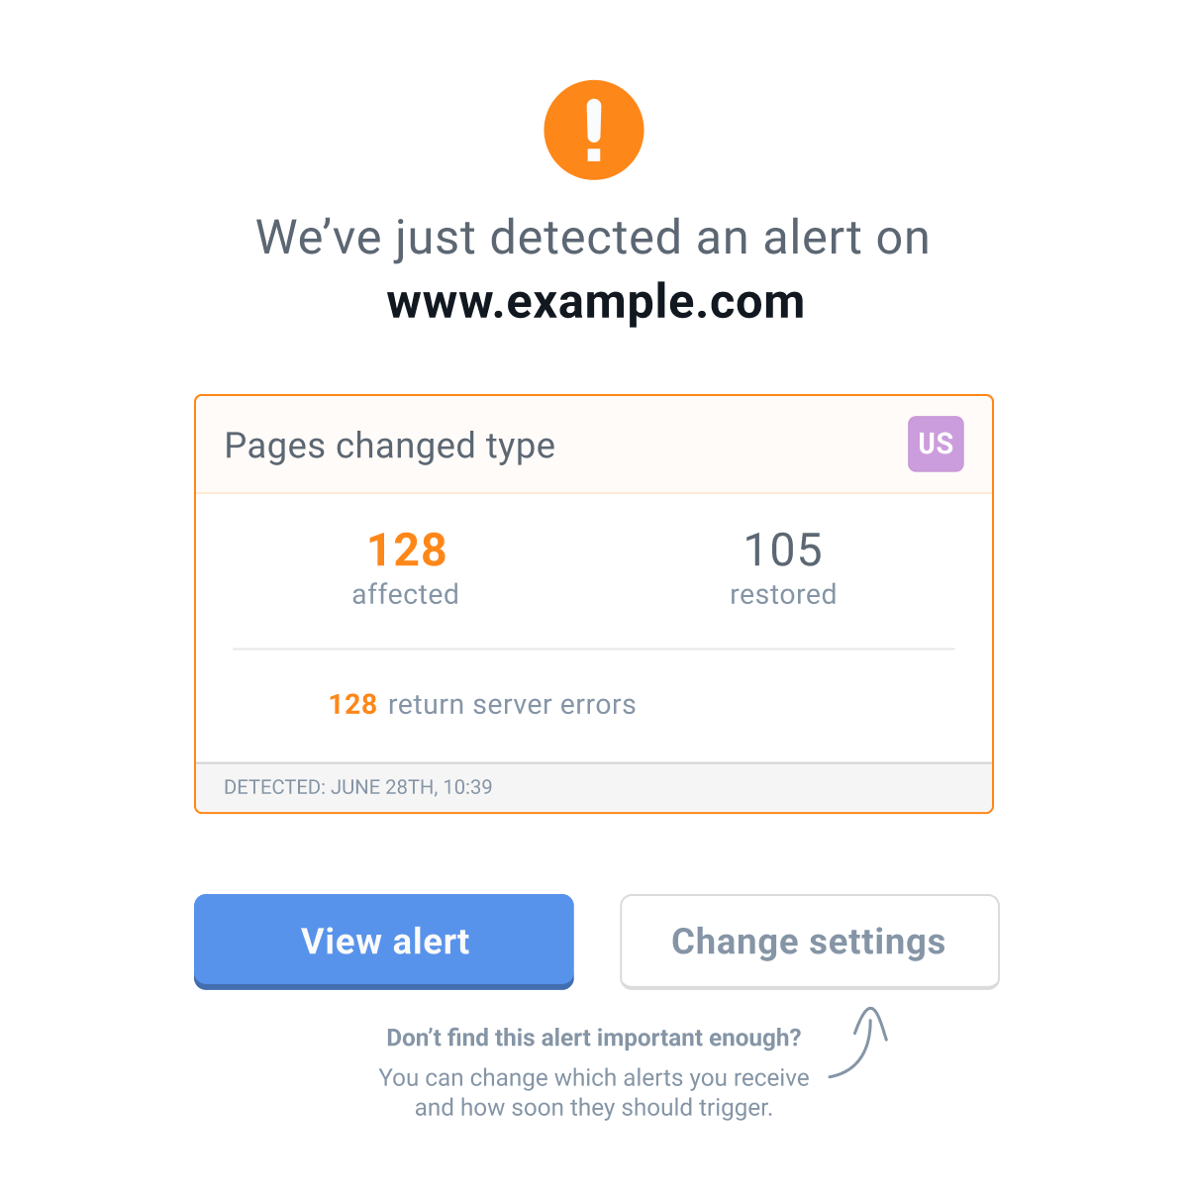Screen dimensions: 1188x1200
Task: Click the affected label under 128
Action: point(405,594)
